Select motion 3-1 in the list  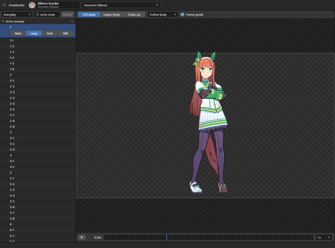[38, 138]
